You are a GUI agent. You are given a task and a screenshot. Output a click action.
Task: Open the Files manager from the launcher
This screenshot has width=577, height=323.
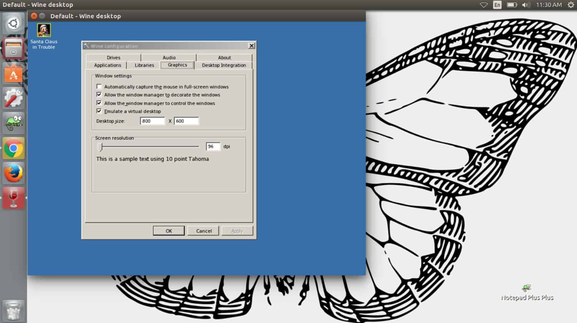tap(13, 48)
